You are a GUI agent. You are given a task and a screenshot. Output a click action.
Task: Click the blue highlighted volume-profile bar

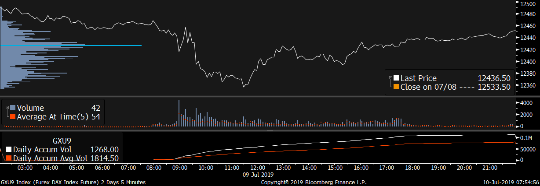71,46
